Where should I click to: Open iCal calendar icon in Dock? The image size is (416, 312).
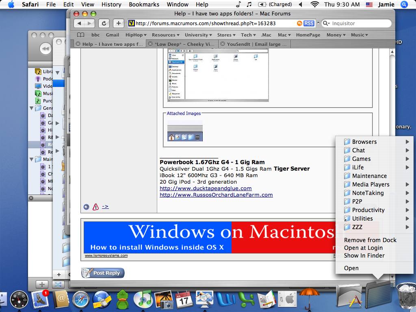click(184, 300)
